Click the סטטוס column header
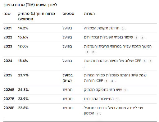 click(x=68, y=14)
